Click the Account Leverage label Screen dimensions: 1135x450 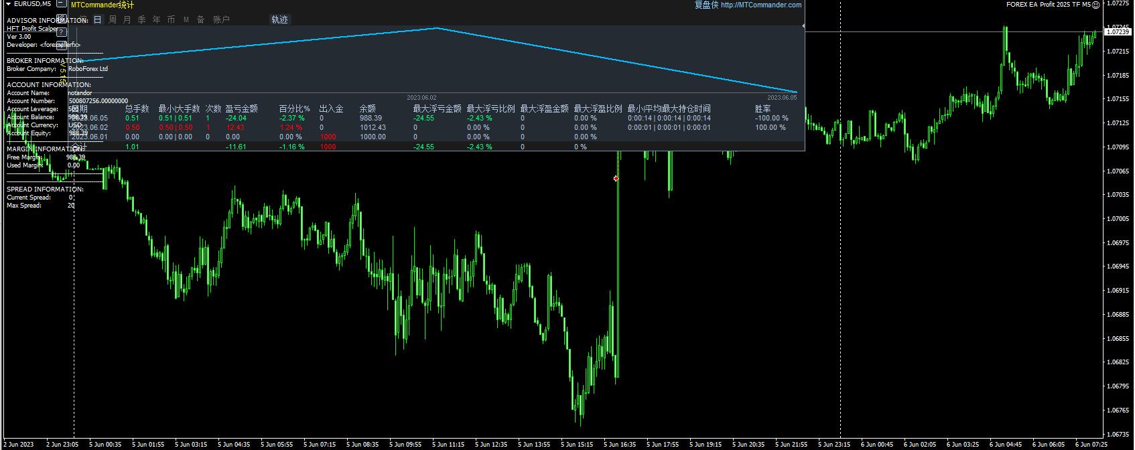click(x=32, y=109)
